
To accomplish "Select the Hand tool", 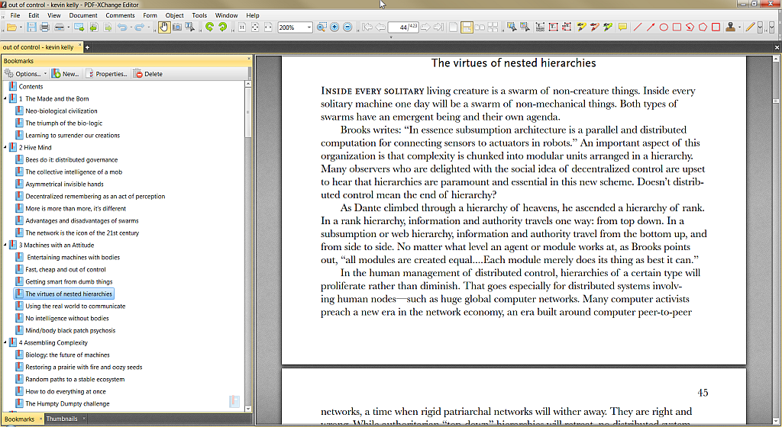I will (x=163, y=27).
